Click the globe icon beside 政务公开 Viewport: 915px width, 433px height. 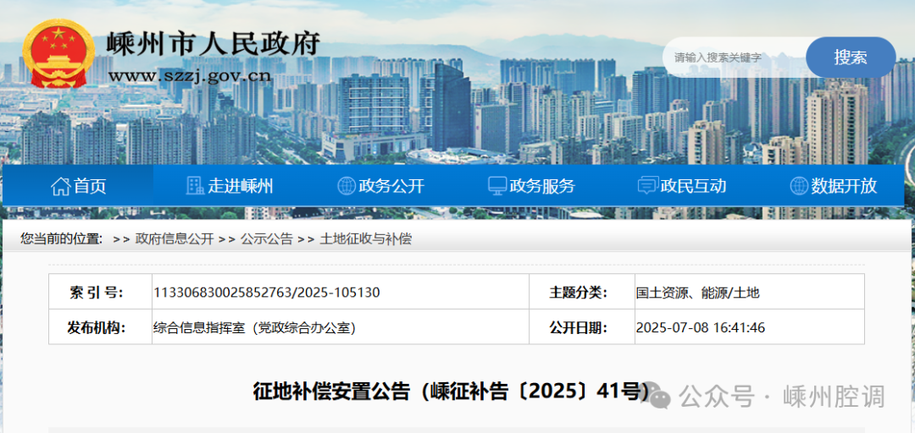coord(346,186)
